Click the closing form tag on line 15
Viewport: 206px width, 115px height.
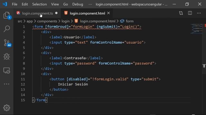(x=40, y=100)
